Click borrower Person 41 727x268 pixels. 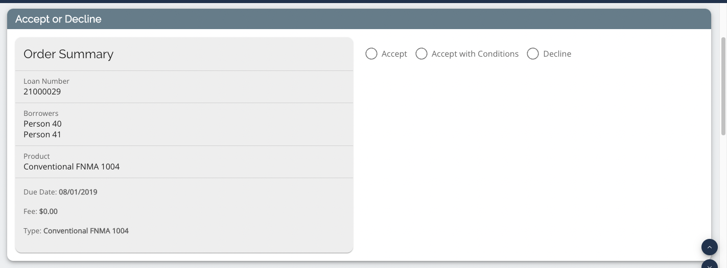tap(42, 135)
